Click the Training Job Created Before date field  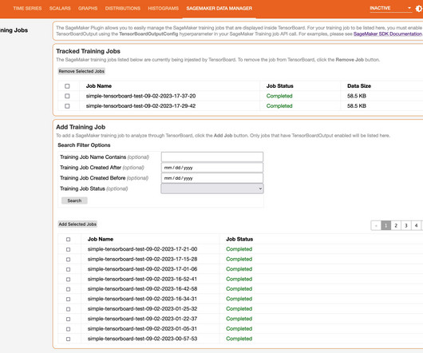[x=212, y=178]
